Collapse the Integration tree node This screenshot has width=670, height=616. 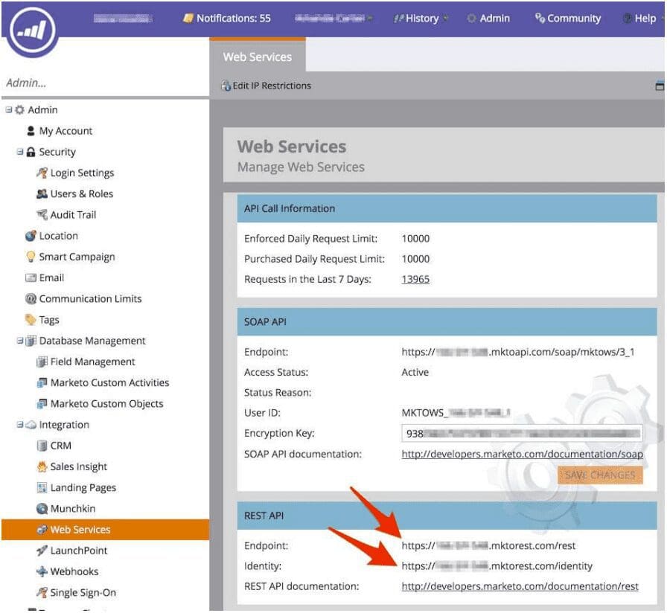point(19,425)
